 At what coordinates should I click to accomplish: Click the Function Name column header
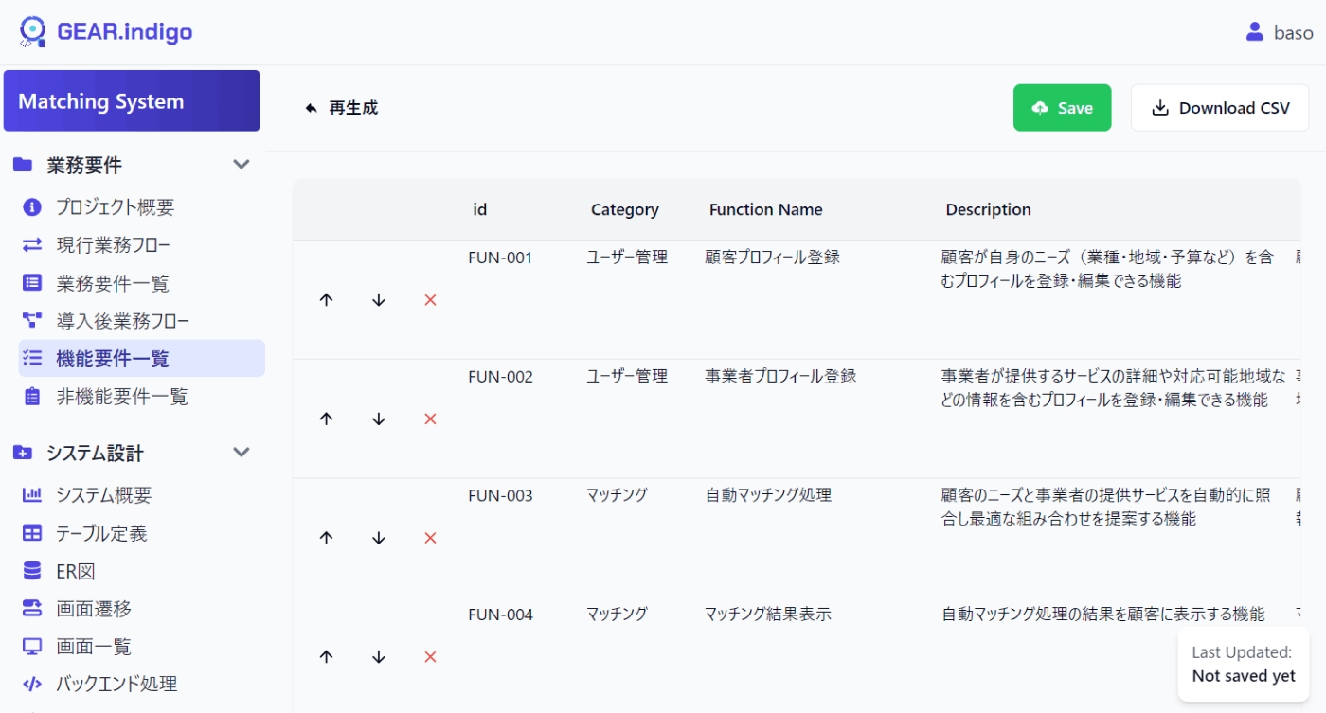point(766,209)
